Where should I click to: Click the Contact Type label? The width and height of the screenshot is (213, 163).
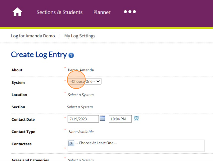(x=23, y=132)
